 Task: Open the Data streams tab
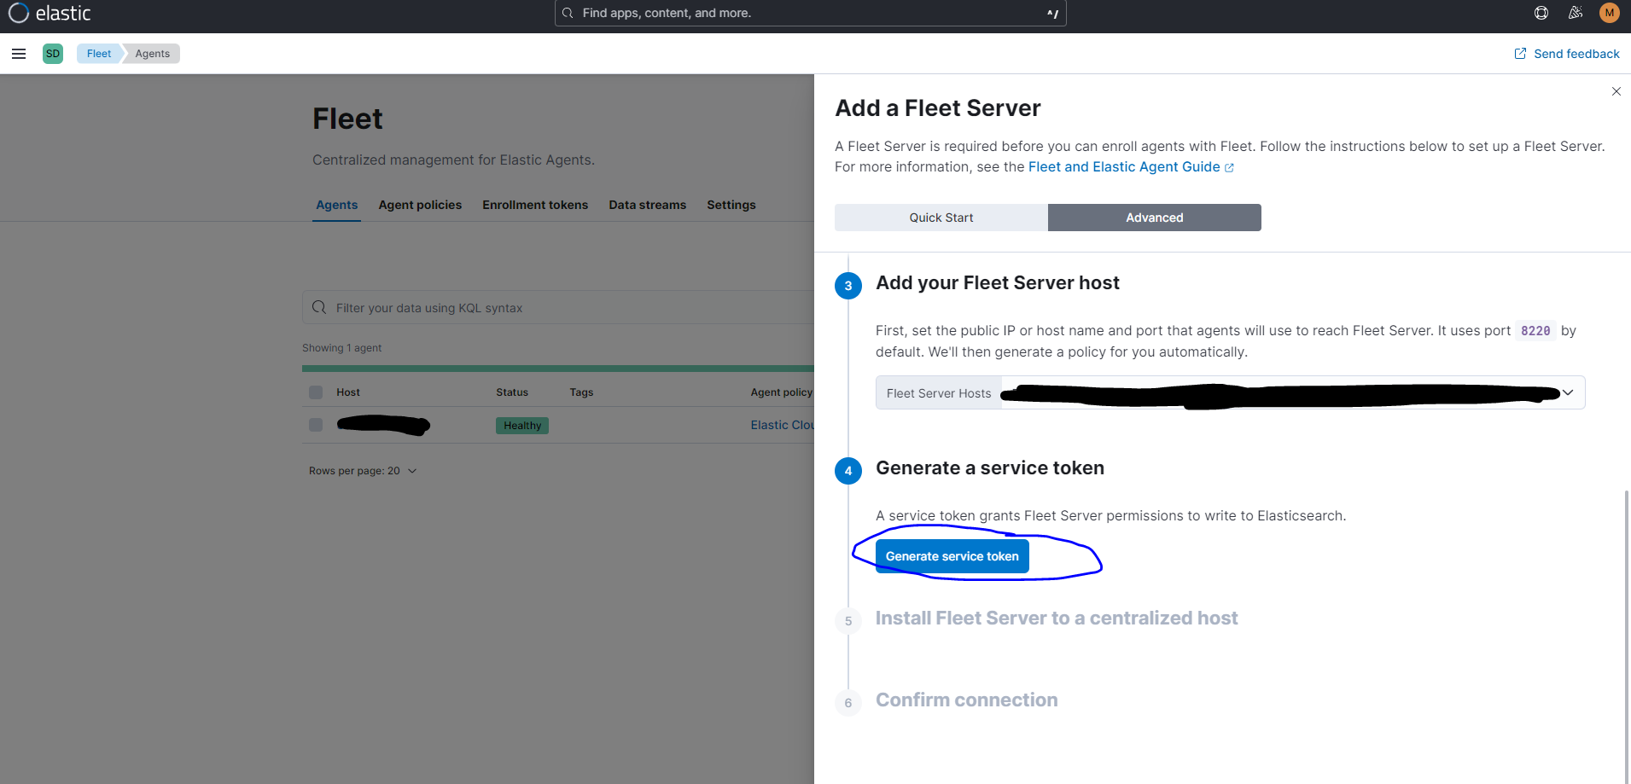tap(648, 205)
